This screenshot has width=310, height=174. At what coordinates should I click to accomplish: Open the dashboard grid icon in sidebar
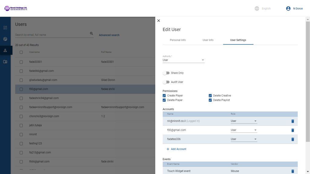click(5, 27)
